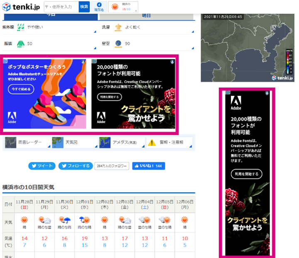Expand the 警報・注意報 corner arrow

[x=191, y=146]
